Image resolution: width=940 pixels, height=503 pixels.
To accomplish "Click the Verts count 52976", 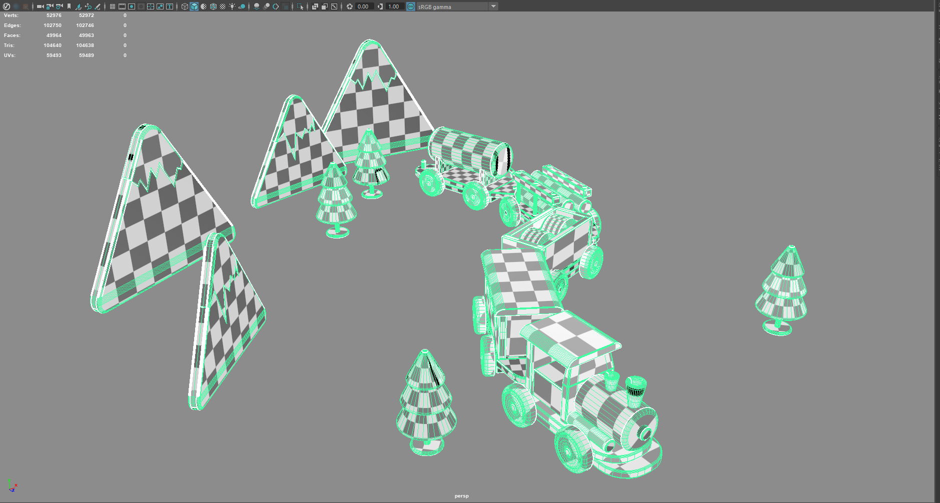I will point(54,15).
